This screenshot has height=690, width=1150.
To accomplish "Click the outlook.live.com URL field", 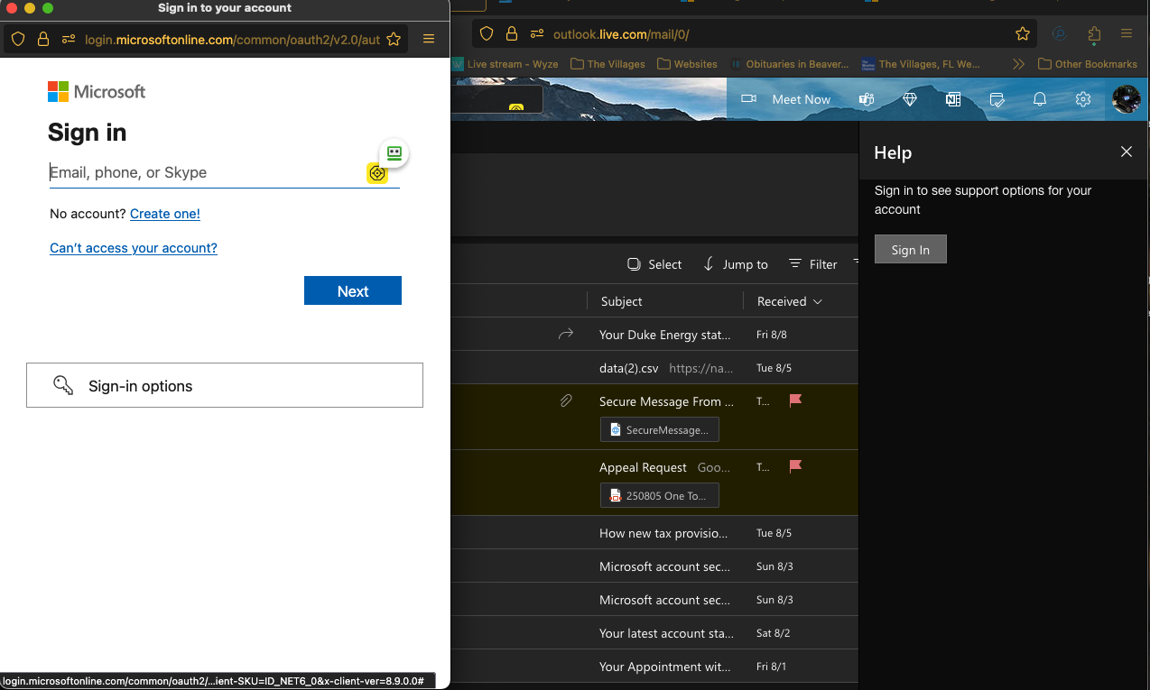I will 621,34.
